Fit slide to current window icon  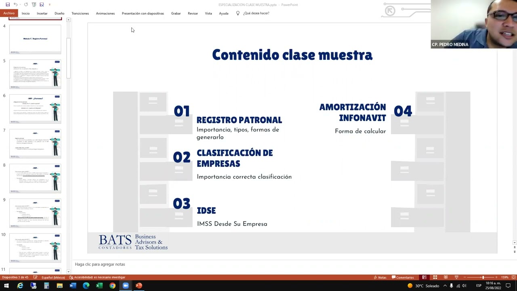point(514,277)
